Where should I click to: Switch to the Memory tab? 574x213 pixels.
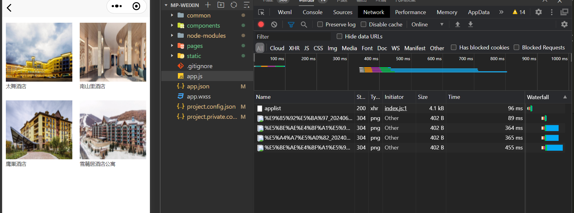(x=447, y=12)
